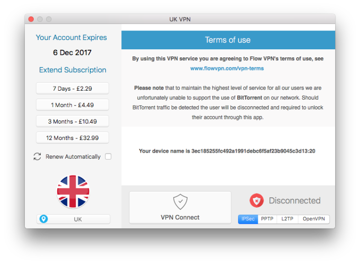Open the flowvpn.com/vpn-terms link
The height and width of the screenshot is (264, 360).
[227, 69]
